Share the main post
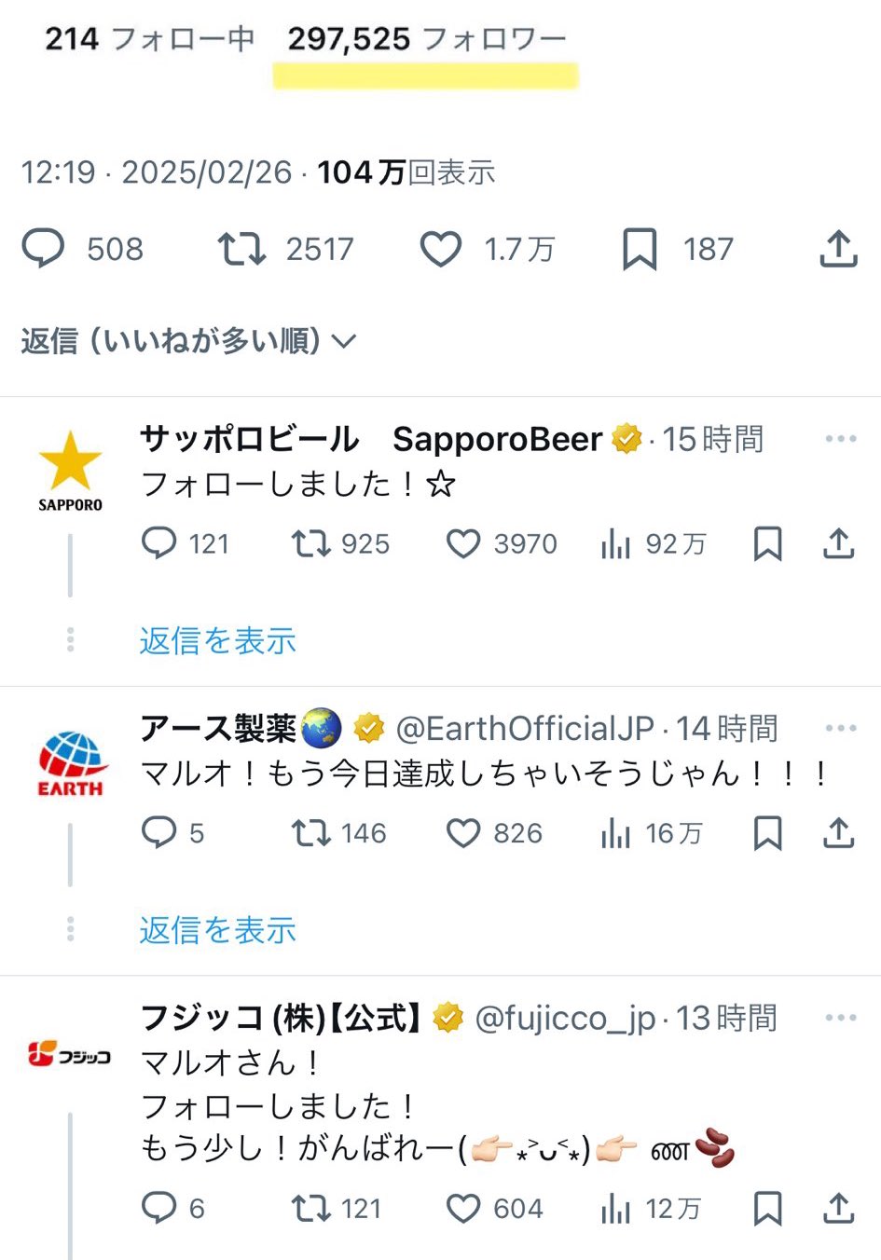This screenshot has height=1260, width=881. coord(838,249)
